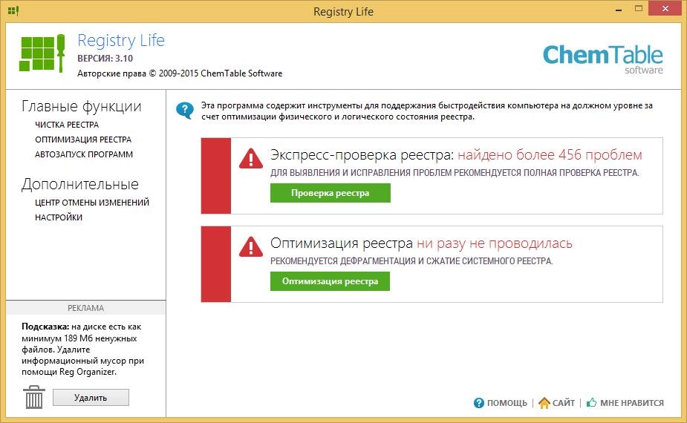The image size is (687, 423).
Task: Click the МНЕ НРАВИТСЯ link
Action: [632, 403]
